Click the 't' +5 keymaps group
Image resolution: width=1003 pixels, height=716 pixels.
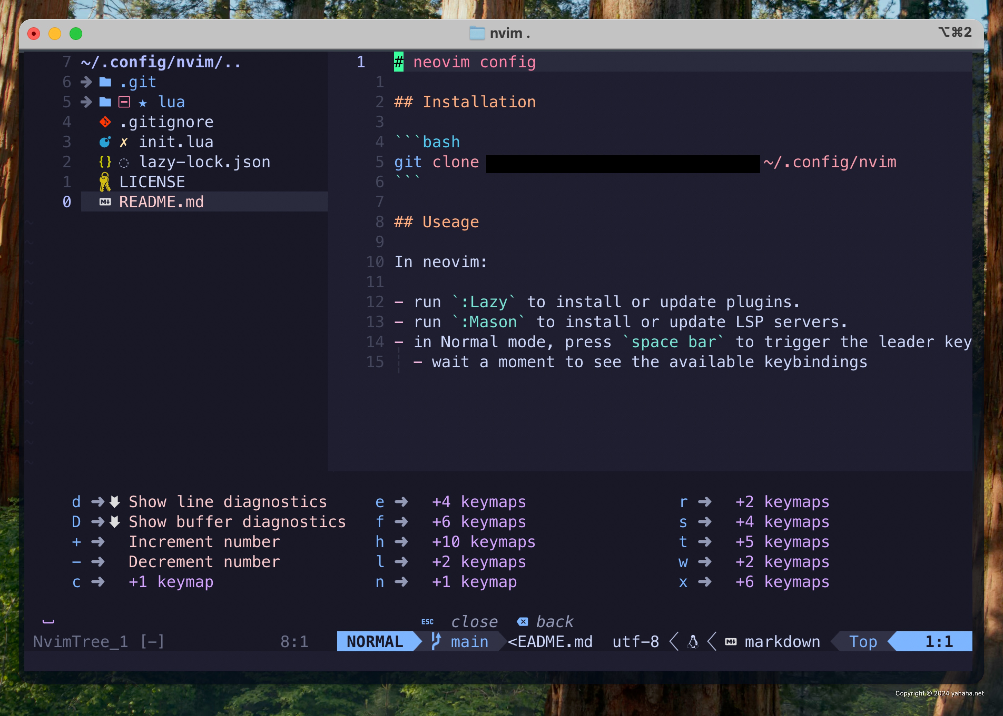(754, 542)
